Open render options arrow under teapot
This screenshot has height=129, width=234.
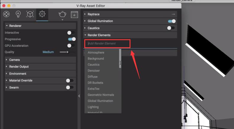pos(62,20)
